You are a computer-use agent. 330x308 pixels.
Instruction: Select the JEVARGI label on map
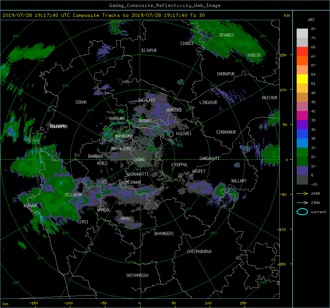click(x=226, y=35)
